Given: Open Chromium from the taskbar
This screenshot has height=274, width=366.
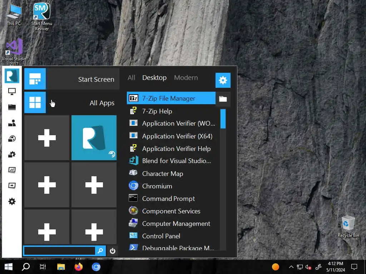Looking at the screenshot, I should pos(96,267).
